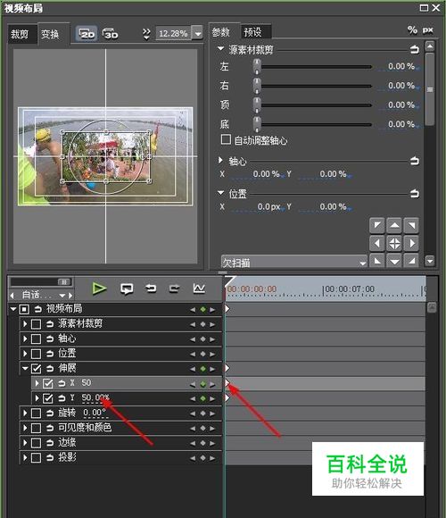Collapse 源素材裁剪 section in parameters panel

[x=220, y=48]
